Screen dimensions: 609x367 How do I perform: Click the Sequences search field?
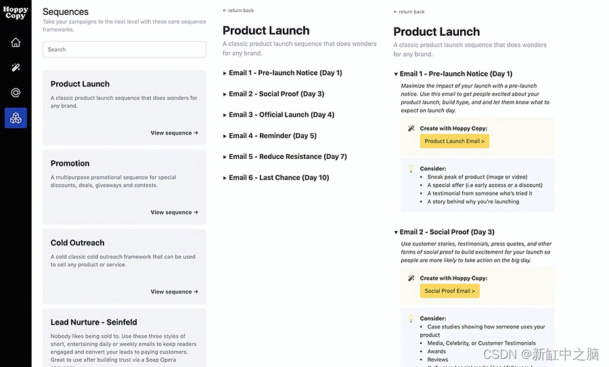click(x=125, y=49)
